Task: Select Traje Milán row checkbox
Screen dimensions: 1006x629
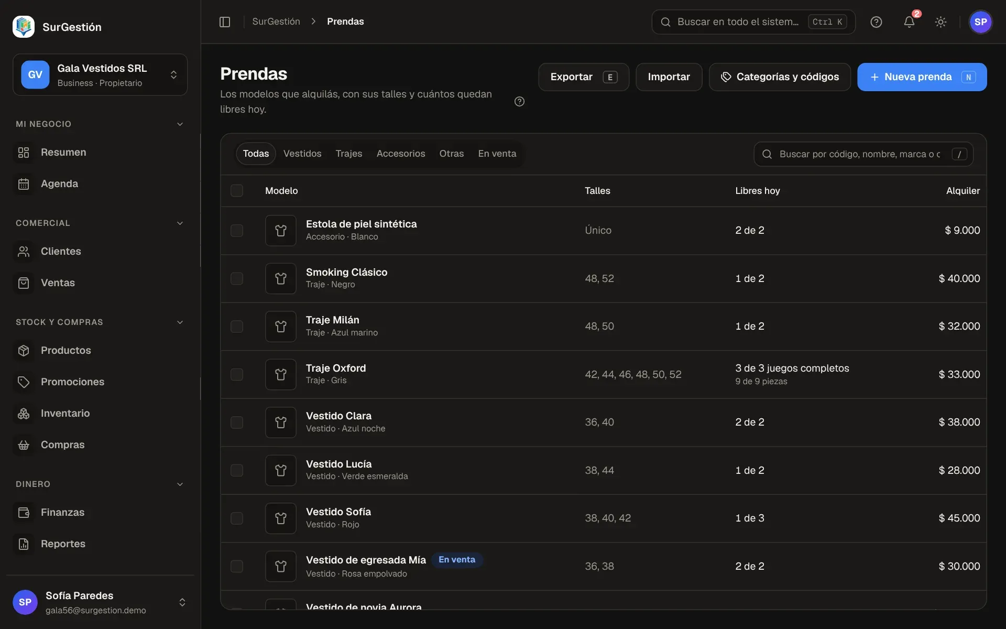Action: (x=237, y=327)
